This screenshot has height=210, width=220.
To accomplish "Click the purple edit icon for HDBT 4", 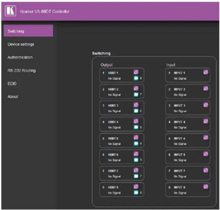I will click(136, 121).
